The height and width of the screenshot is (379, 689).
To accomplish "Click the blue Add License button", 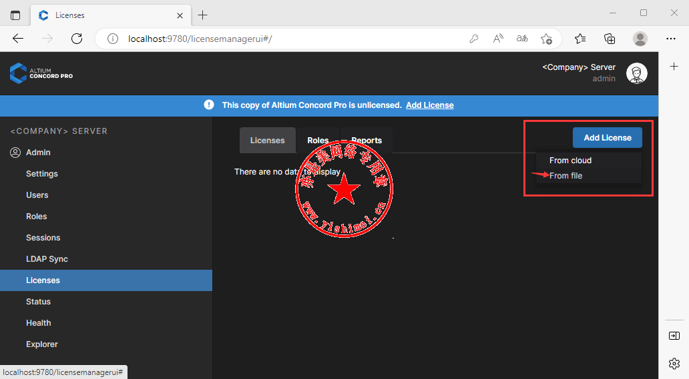I will [x=608, y=138].
